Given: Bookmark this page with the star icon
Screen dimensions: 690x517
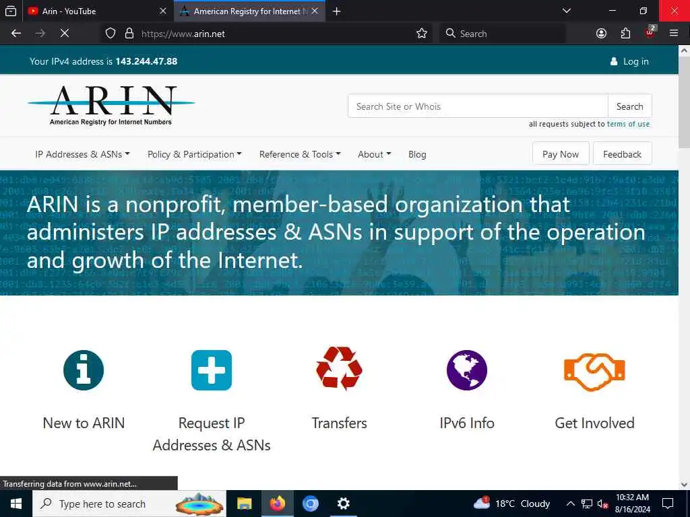Looking at the screenshot, I should [x=422, y=34].
